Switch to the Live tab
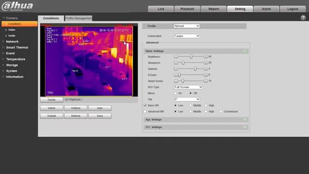This screenshot has width=309, height=174. tap(161, 9)
